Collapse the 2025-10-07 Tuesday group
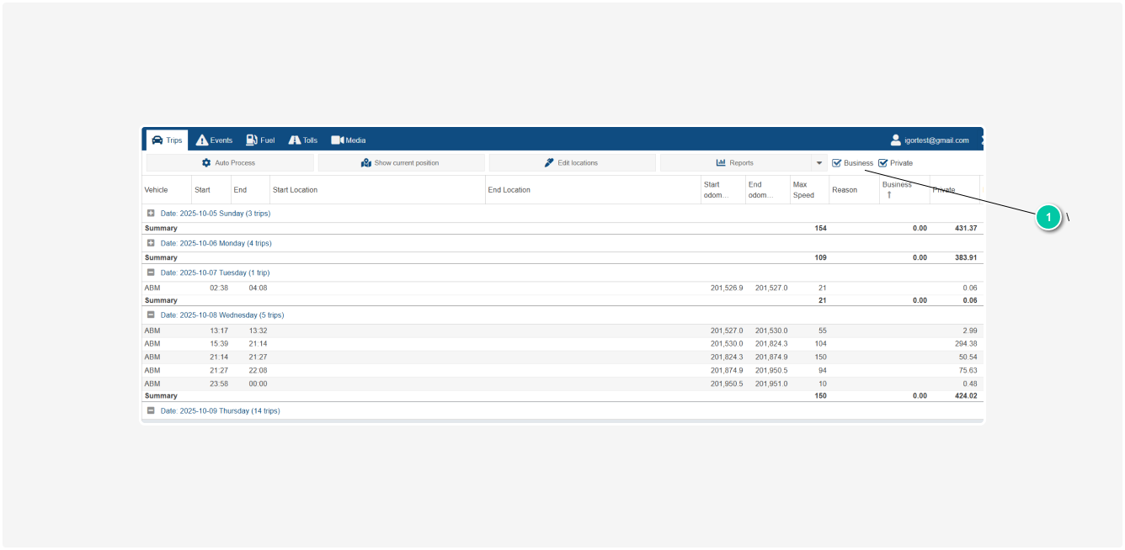 [x=151, y=272]
